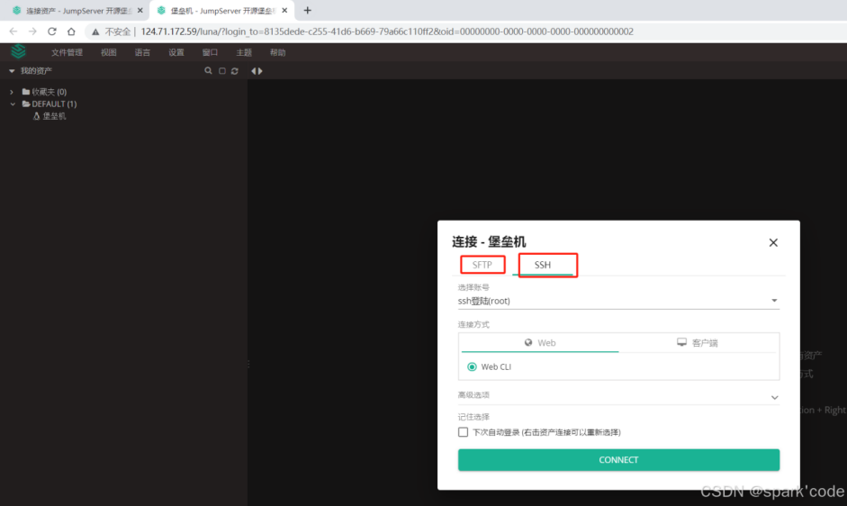Viewport: 847px width, 506px height.
Task: Collapse the DEFAULT (1) node
Action: click(x=13, y=104)
